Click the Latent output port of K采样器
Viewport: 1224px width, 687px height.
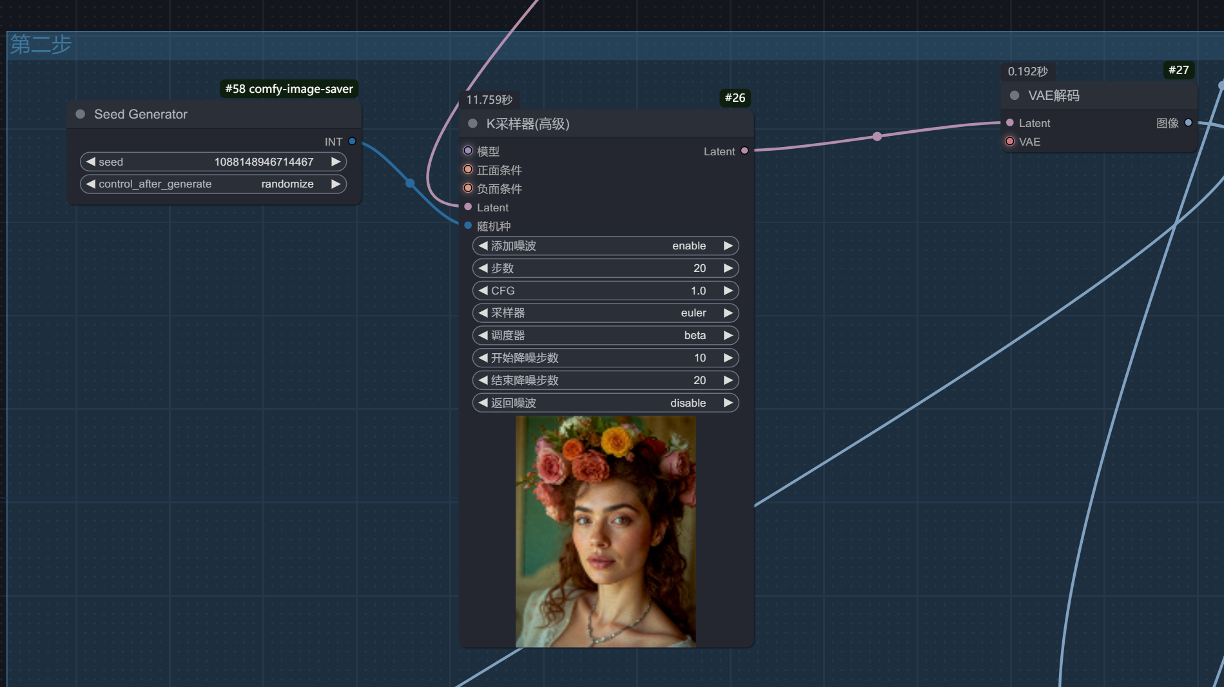pos(744,151)
